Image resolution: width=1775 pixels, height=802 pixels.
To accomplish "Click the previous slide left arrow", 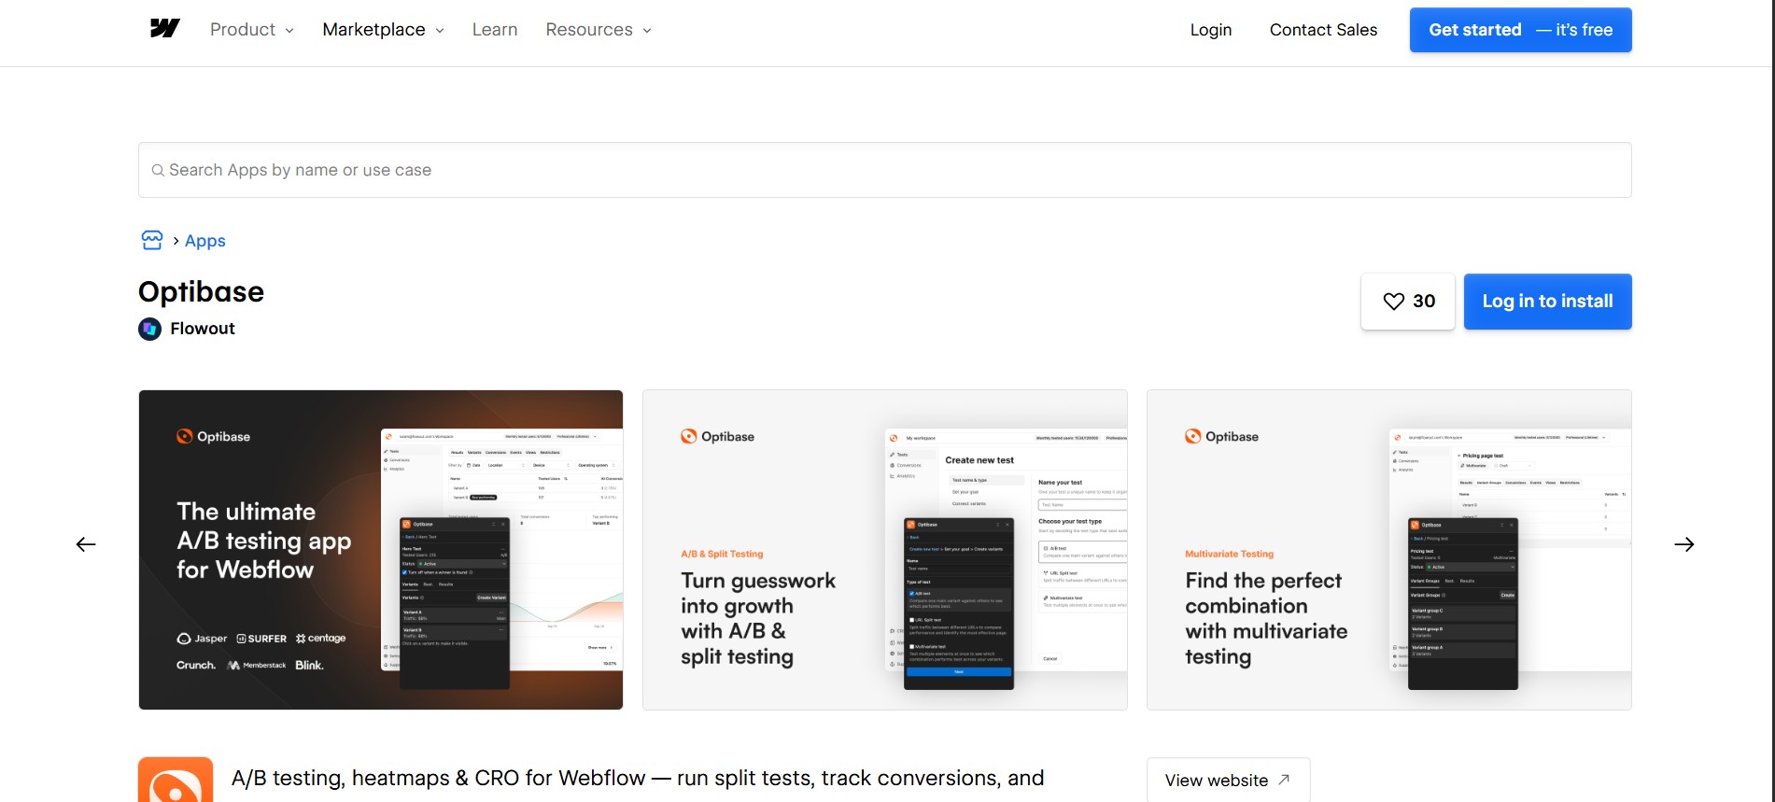I will (86, 544).
